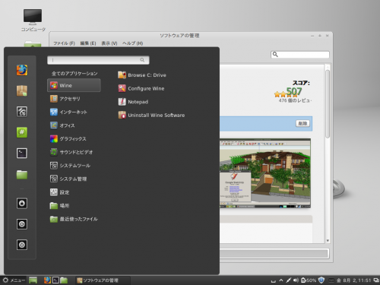The image size is (380, 285).
Task: Select the 場所 category
Action: click(74, 206)
